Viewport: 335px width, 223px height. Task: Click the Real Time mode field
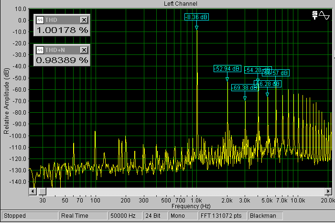coord(83,216)
